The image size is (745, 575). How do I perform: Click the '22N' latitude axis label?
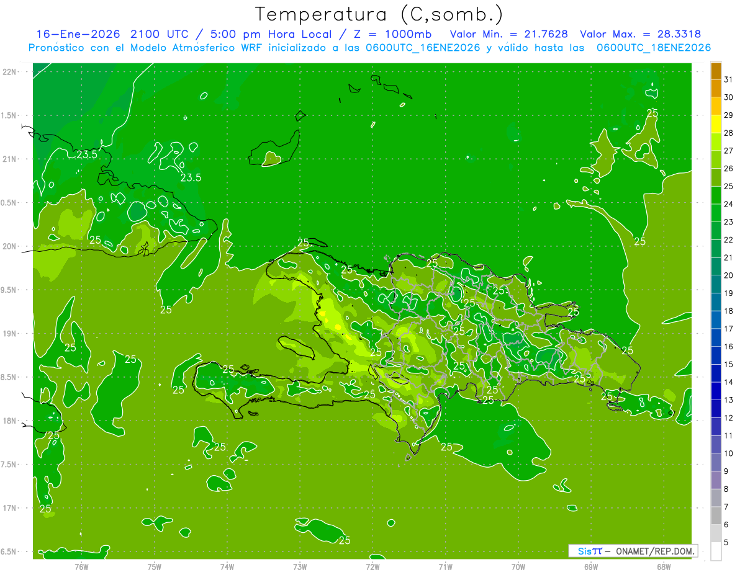click(11, 72)
